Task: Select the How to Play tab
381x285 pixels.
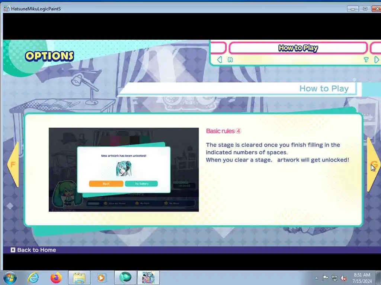Action: coord(298,48)
